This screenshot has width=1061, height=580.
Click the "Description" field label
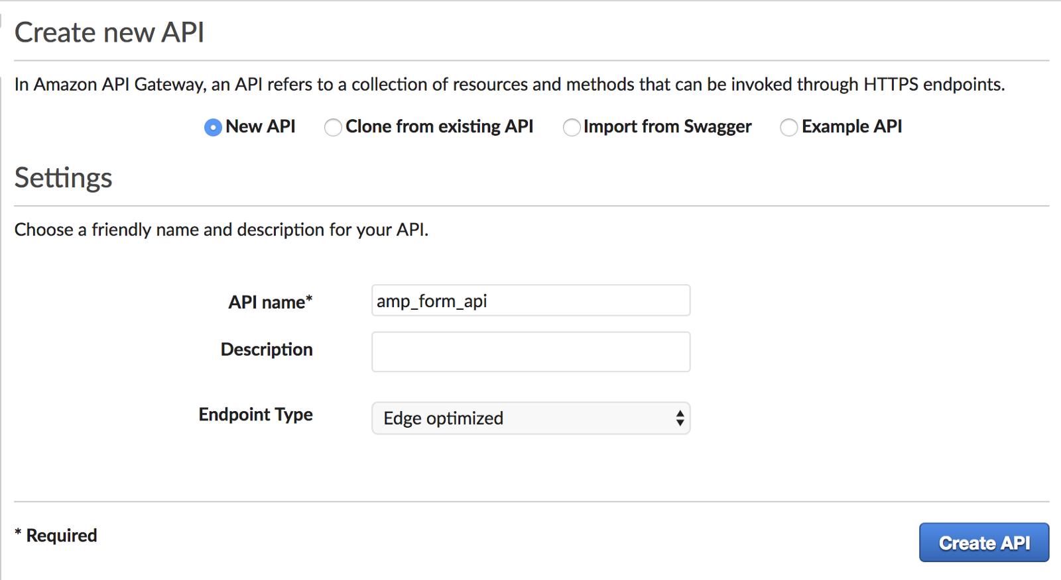click(267, 350)
